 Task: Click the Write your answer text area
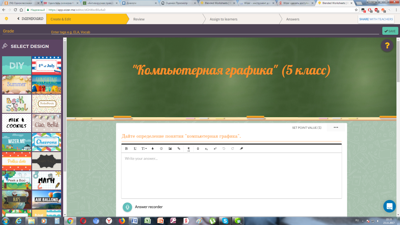(231, 175)
